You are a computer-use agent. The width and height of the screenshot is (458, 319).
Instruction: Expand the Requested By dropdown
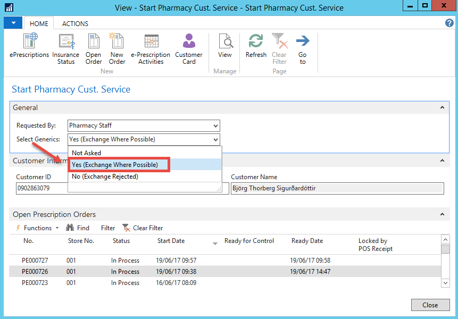point(215,126)
